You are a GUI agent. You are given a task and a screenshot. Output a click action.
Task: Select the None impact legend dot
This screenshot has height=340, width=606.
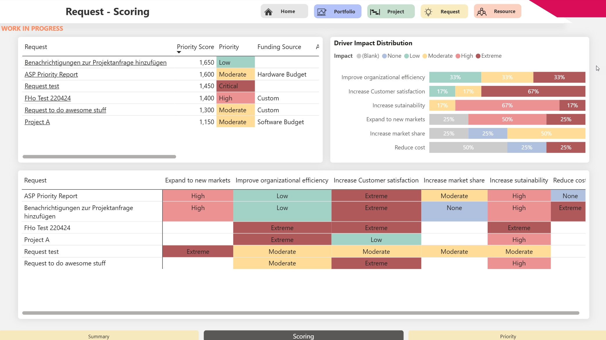pyautogui.click(x=384, y=56)
